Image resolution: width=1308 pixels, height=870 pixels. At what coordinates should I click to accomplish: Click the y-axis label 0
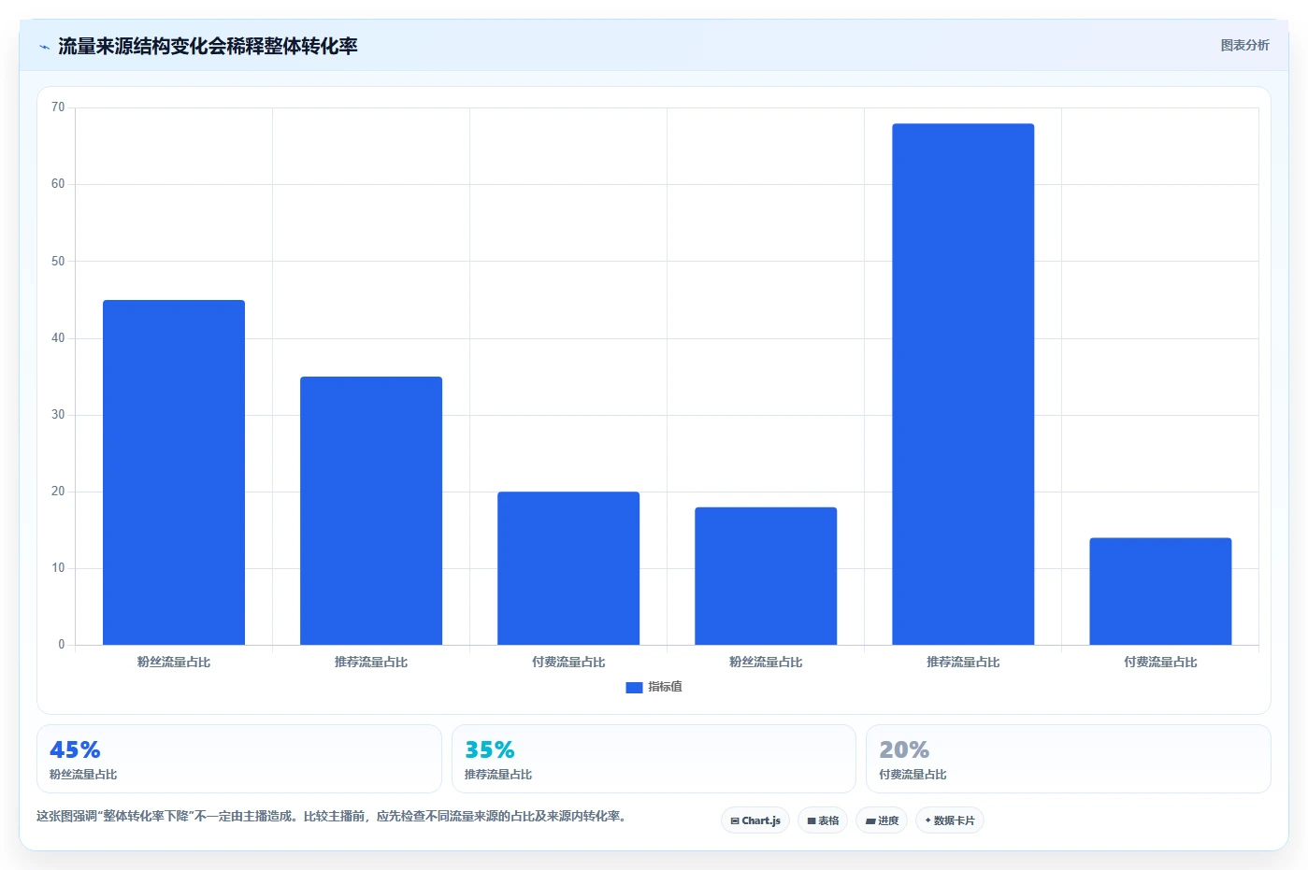[62, 645]
